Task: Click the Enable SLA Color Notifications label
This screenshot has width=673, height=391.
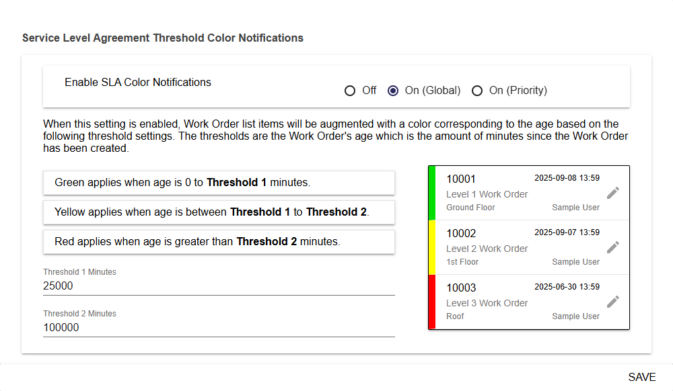Action: [138, 83]
